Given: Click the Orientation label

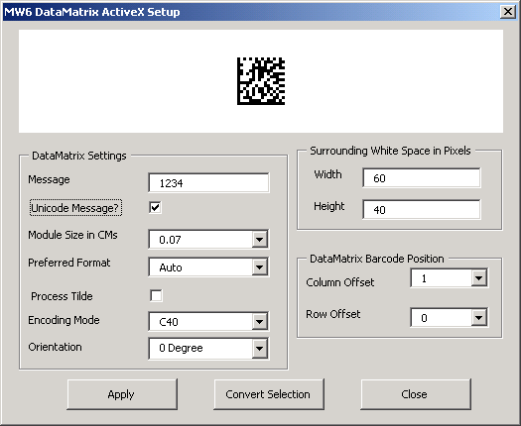Looking at the screenshot, I should click(55, 347).
